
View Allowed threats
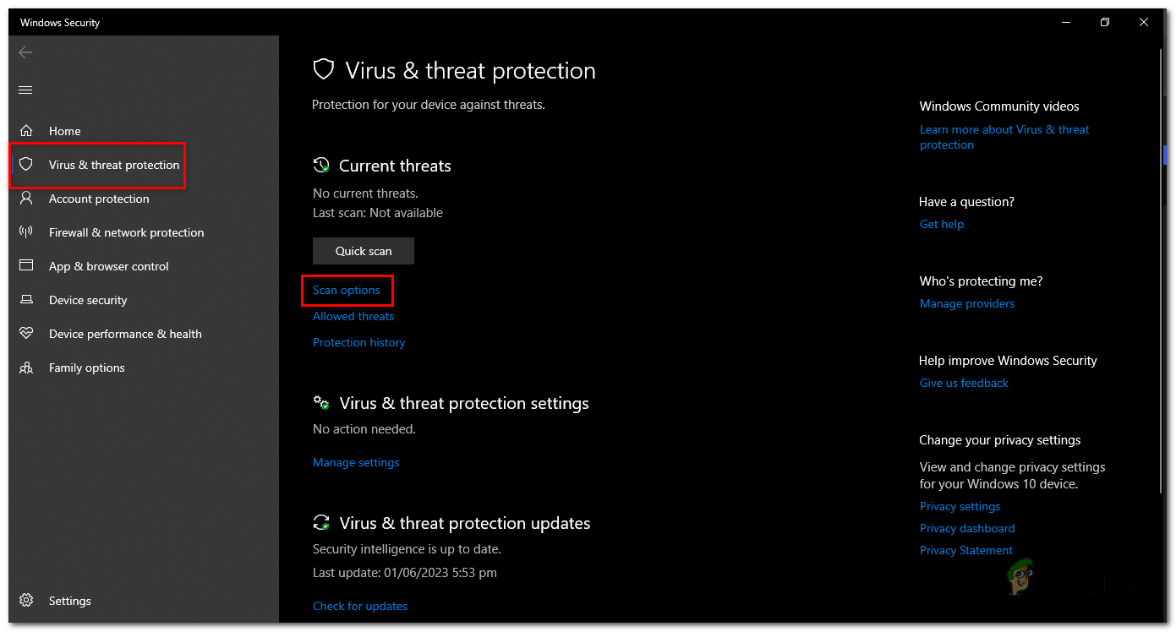(x=353, y=316)
